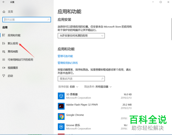Go back using the arrow icon
The width and height of the screenshot is (172, 135).
(x=4, y=2)
